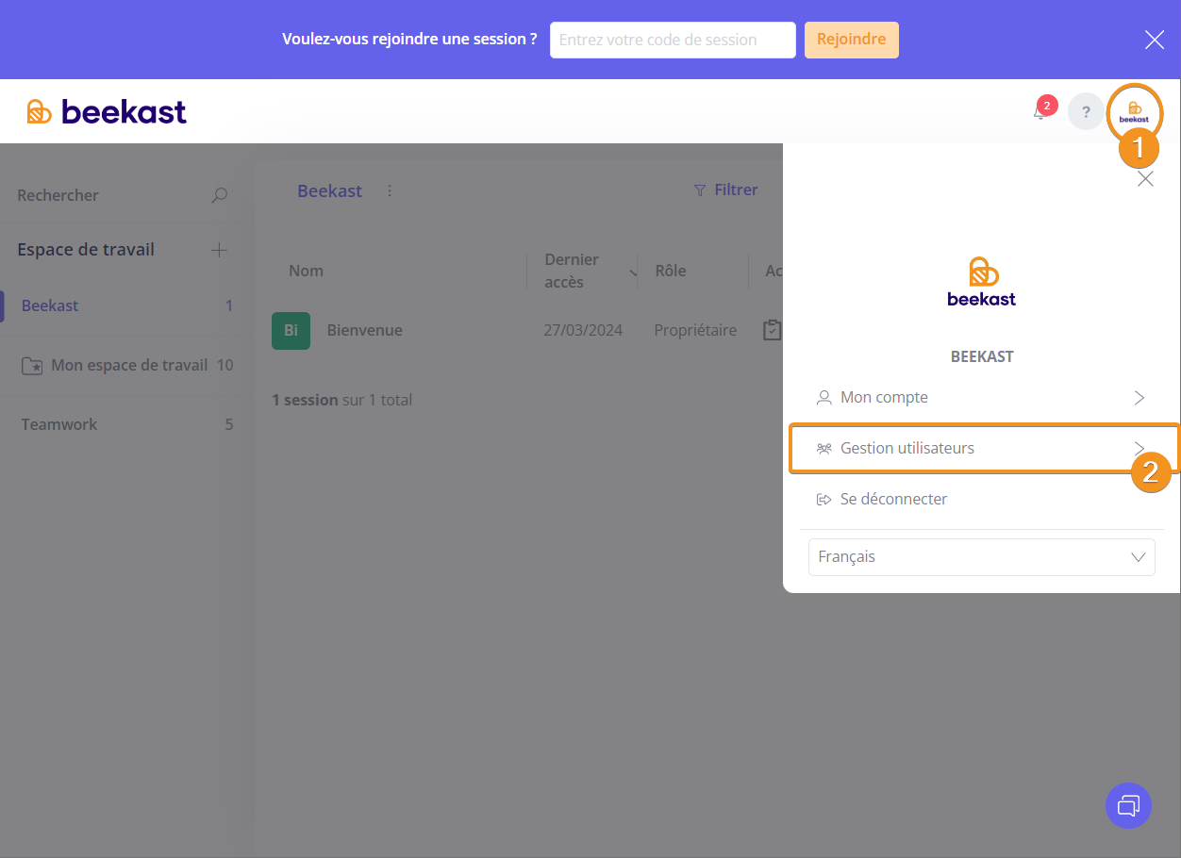Click the clipboard icon in Bienvenue row

point(772,330)
